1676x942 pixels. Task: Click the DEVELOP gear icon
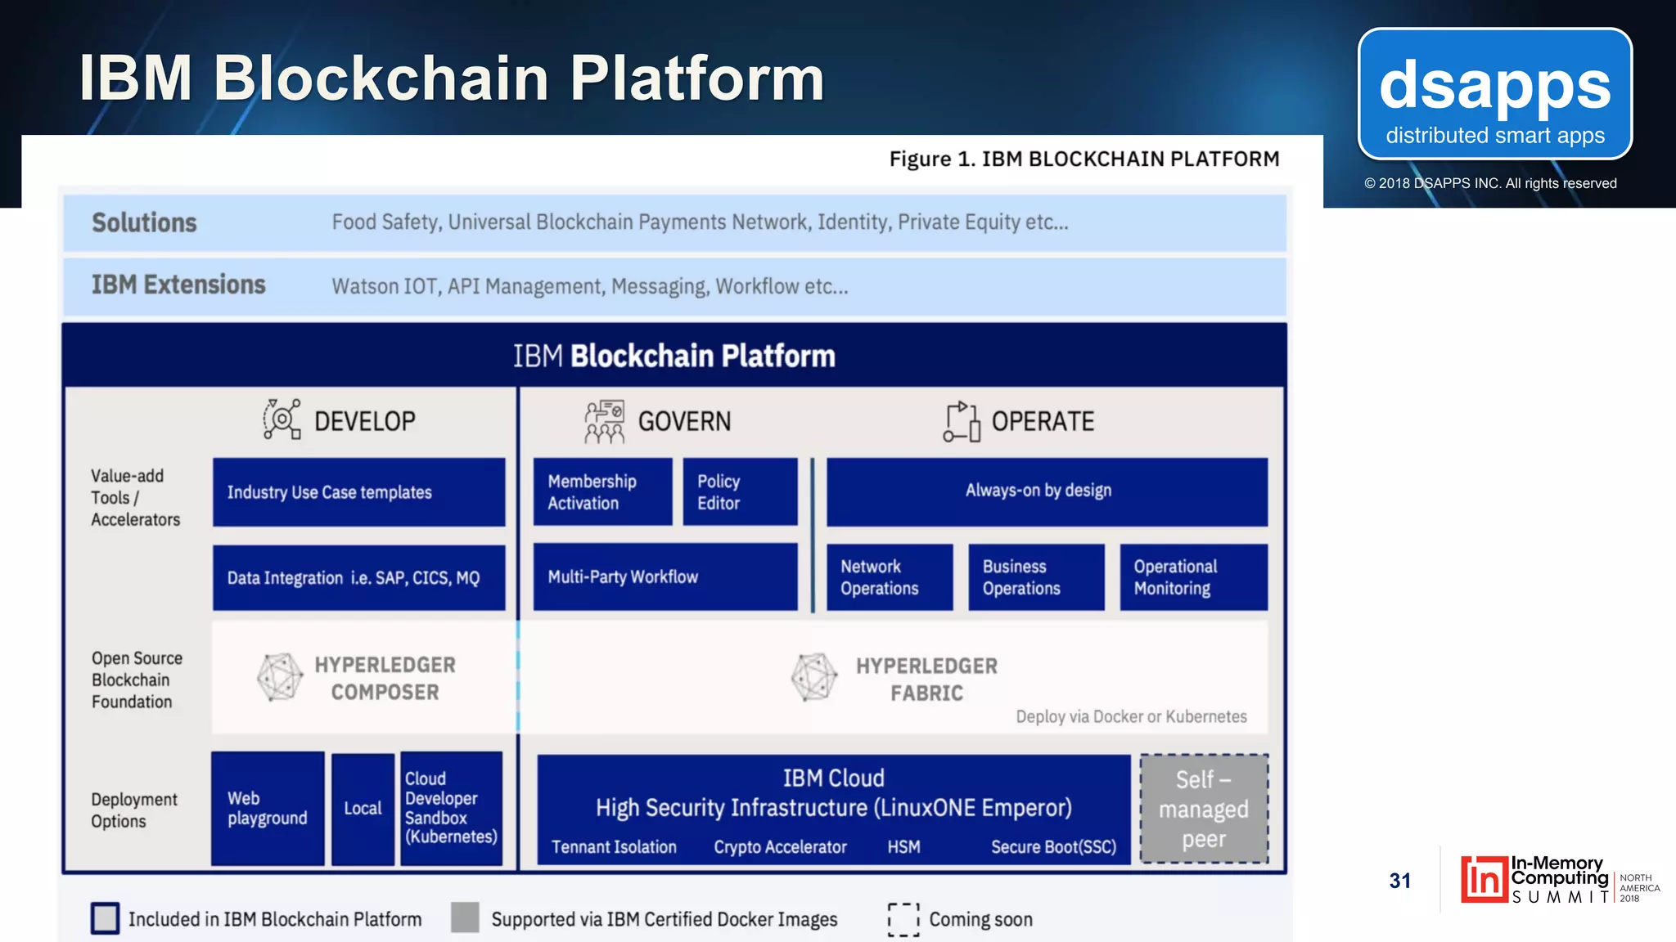click(x=282, y=419)
